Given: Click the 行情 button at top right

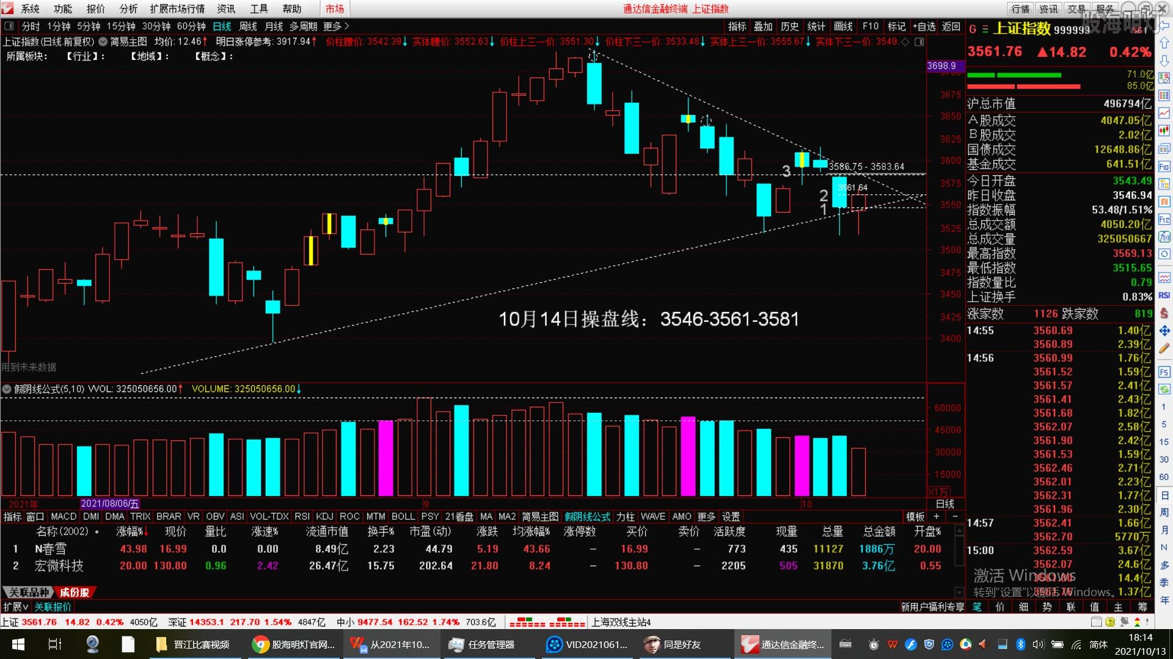Looking at the screenshot, I should [1020, 9].
